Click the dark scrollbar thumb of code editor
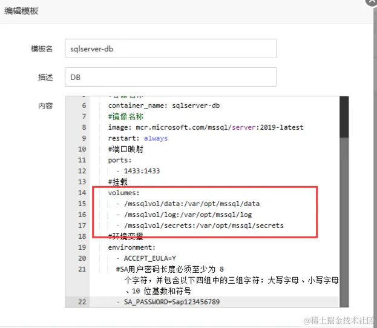Screen dimensions: 377x328 pos(344,117)
